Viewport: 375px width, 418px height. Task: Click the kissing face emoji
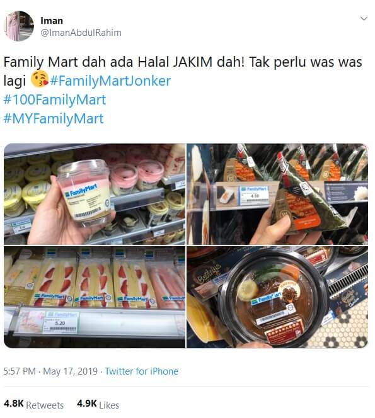click(x=40, y=79)
